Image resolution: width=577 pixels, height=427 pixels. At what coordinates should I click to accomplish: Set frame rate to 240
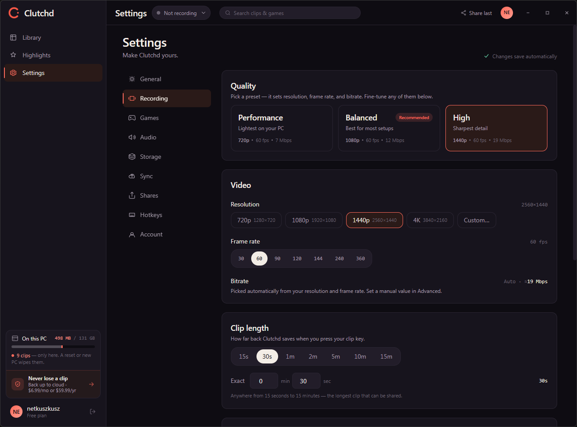339,258
